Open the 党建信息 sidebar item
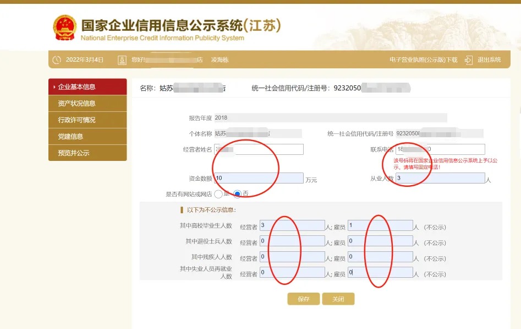 pyautogui.click(x=87, y=136)
